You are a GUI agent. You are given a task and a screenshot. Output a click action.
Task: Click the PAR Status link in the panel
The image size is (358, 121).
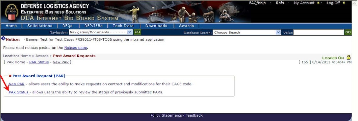(18, 92)
